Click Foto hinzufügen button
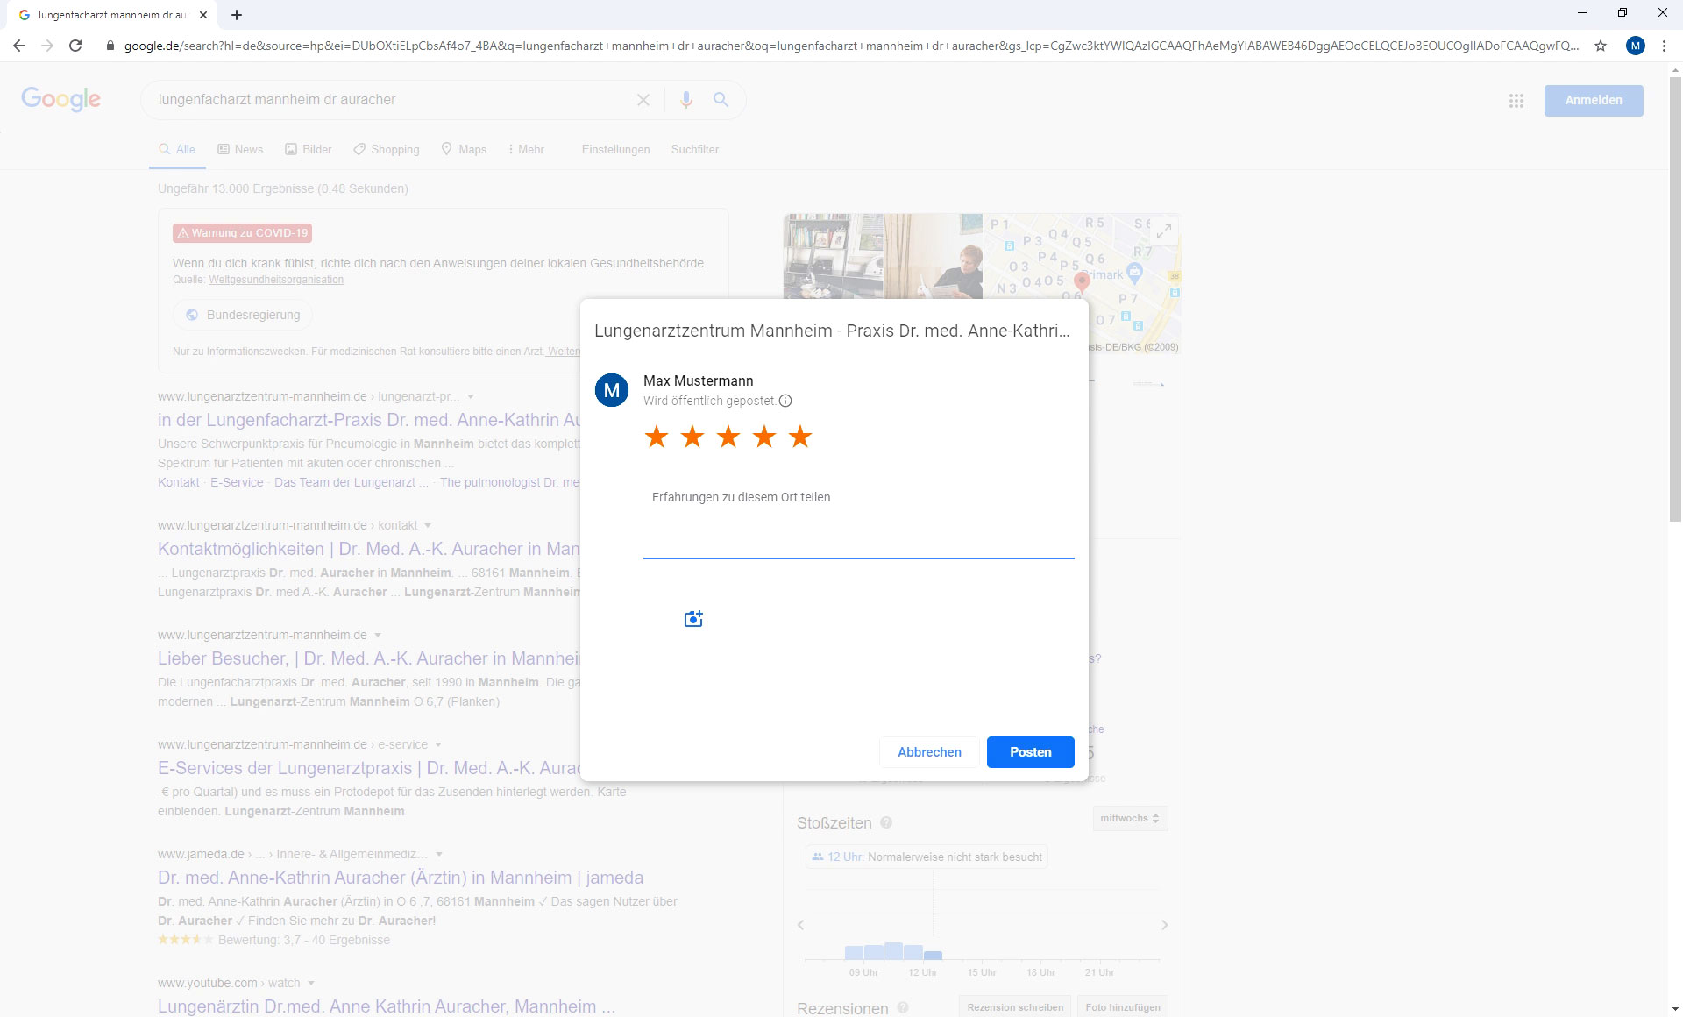 point(1123,1007)
